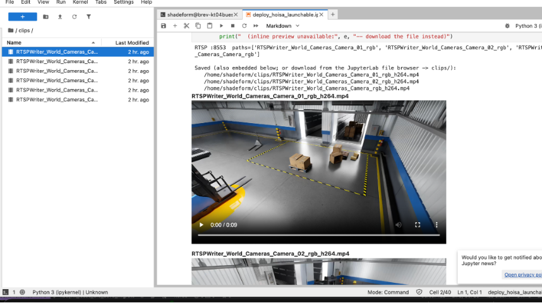Enter fullscreen on Camera_01 video
The width and height of the screenshot is (542, 303).
418,225
